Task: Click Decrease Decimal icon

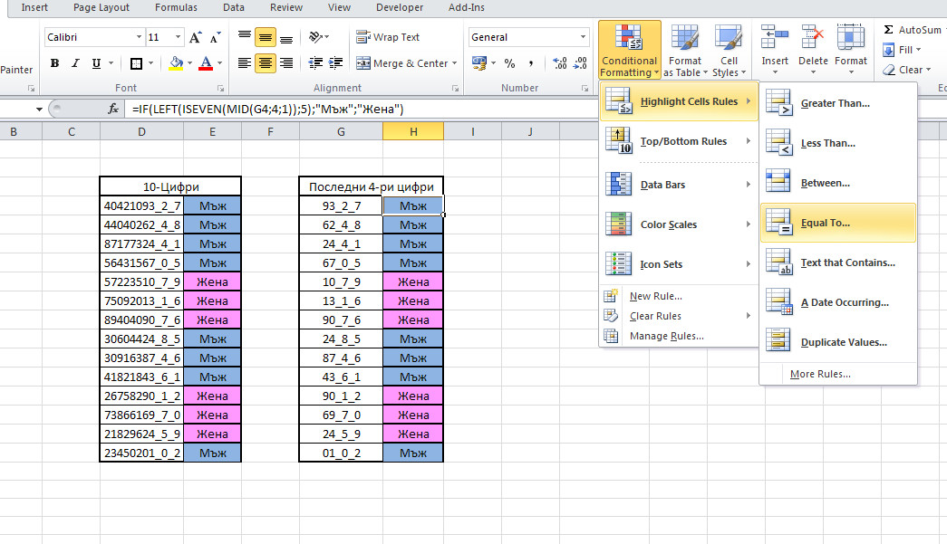Action: click(x=580, y=63)
